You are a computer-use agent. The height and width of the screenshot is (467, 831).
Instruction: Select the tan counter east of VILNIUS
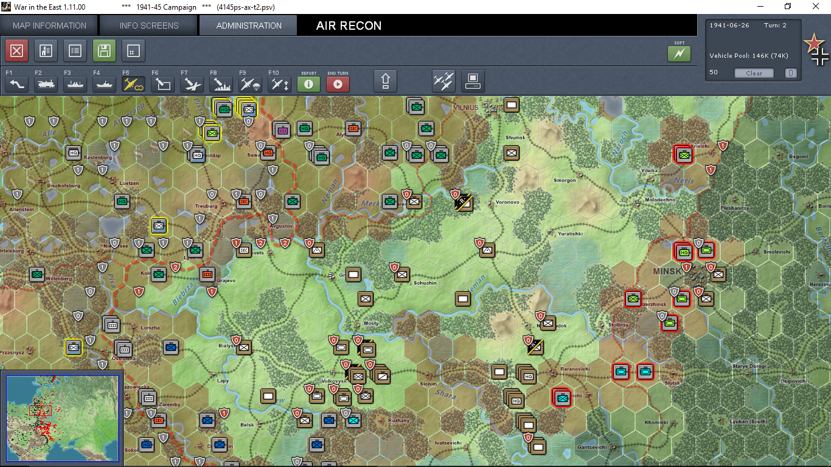(512, 105)
